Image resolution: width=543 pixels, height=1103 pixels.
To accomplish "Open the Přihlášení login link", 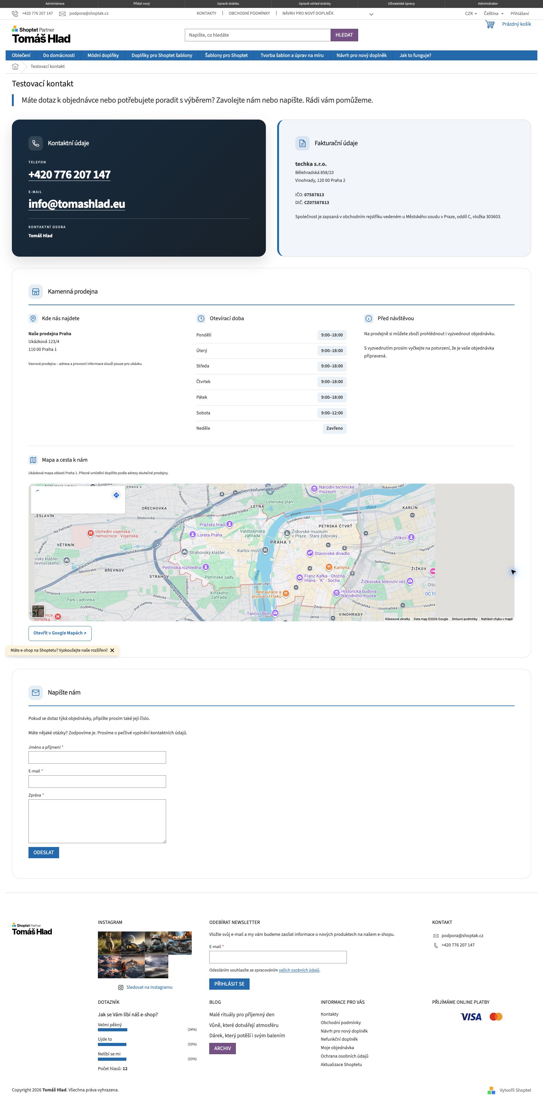I will [x=520, y=14].
